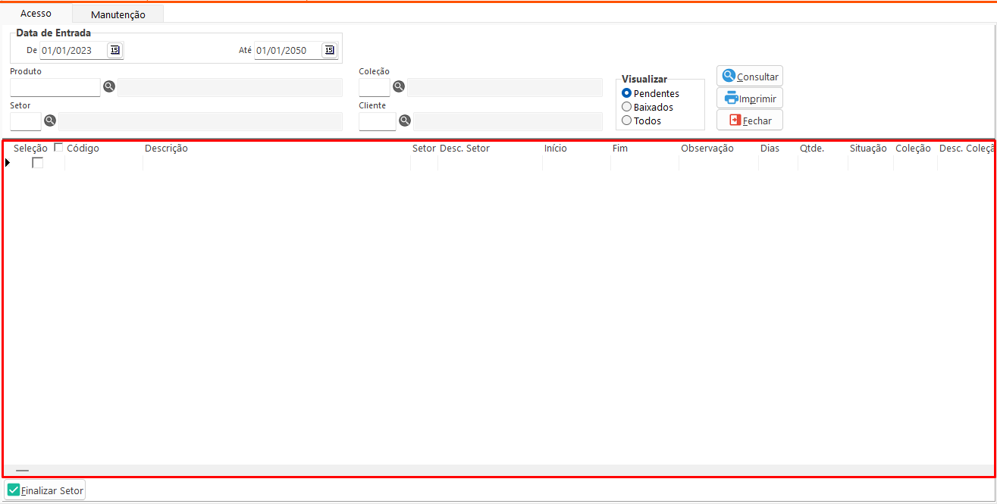This screenshot has height=504, width=997.
Task: Switch to the Manutenção tab
Action: (118, 14)
